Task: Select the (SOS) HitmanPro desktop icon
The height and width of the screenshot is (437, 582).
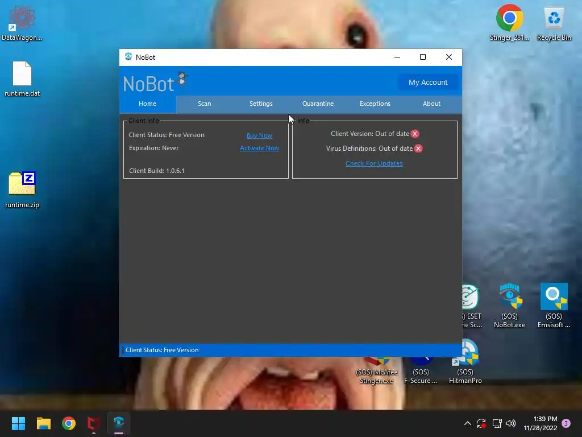Action: tap(465, 361)
